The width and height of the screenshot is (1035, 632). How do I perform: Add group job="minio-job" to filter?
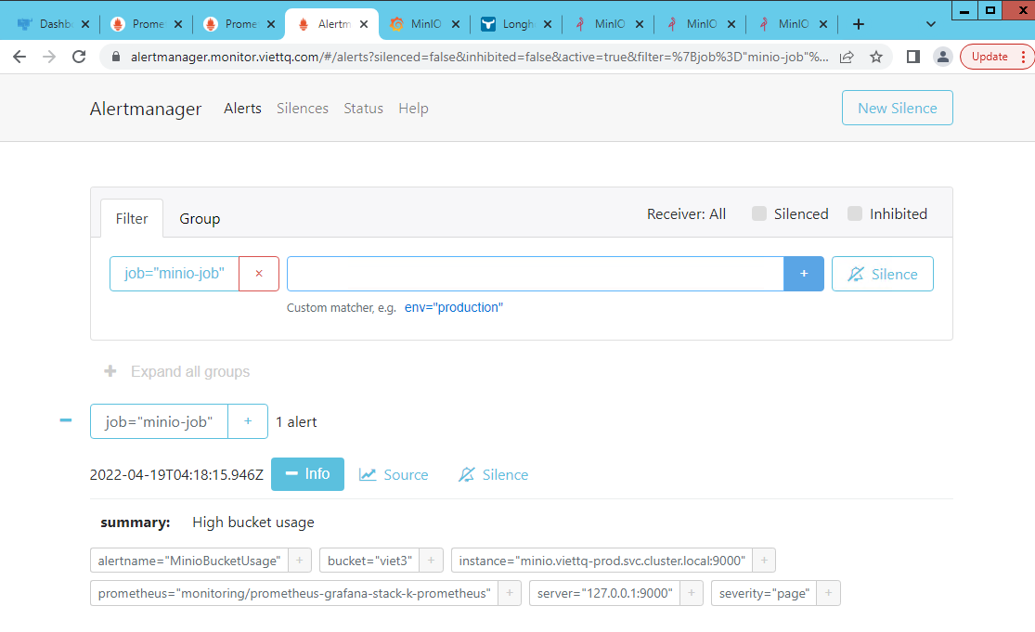(248, 421)
